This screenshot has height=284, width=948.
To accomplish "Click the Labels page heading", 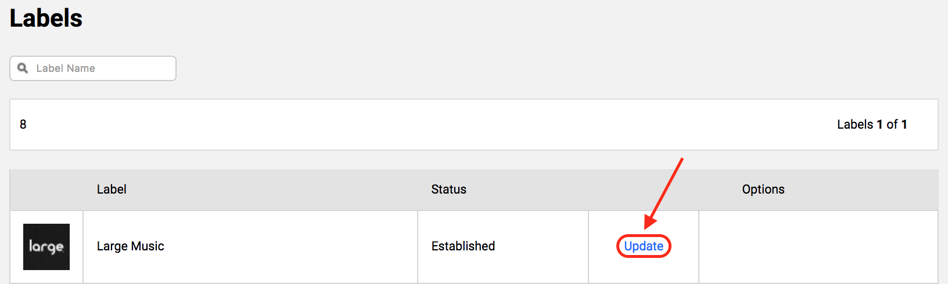I will pos(46,19).
